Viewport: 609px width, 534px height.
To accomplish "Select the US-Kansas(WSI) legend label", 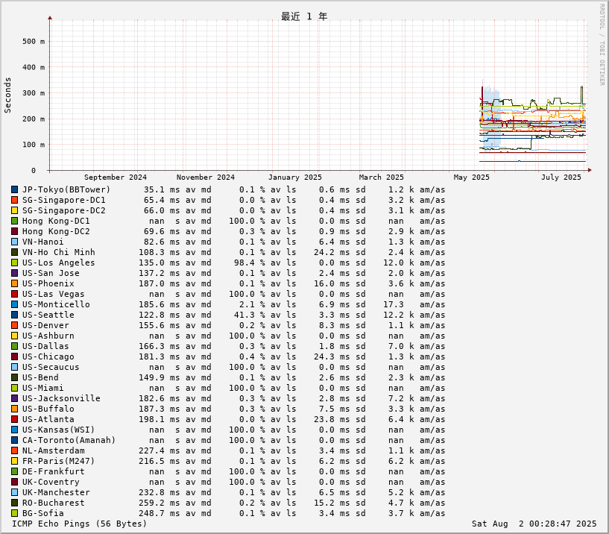I will [59, 430].
